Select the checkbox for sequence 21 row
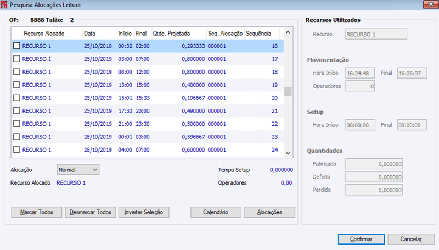Image resolution: width=439 pixels, height=250 pixels. [16, 110]
